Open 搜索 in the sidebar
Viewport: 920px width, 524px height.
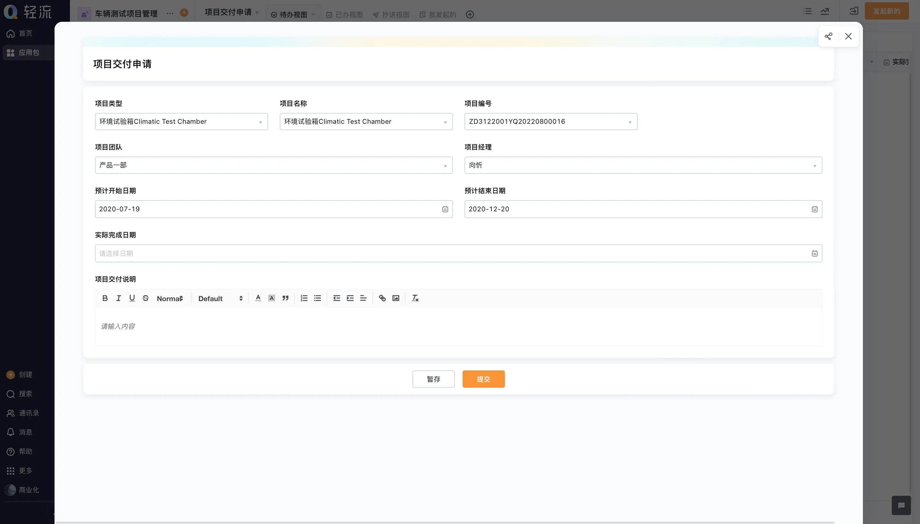[x=20, y=394]
